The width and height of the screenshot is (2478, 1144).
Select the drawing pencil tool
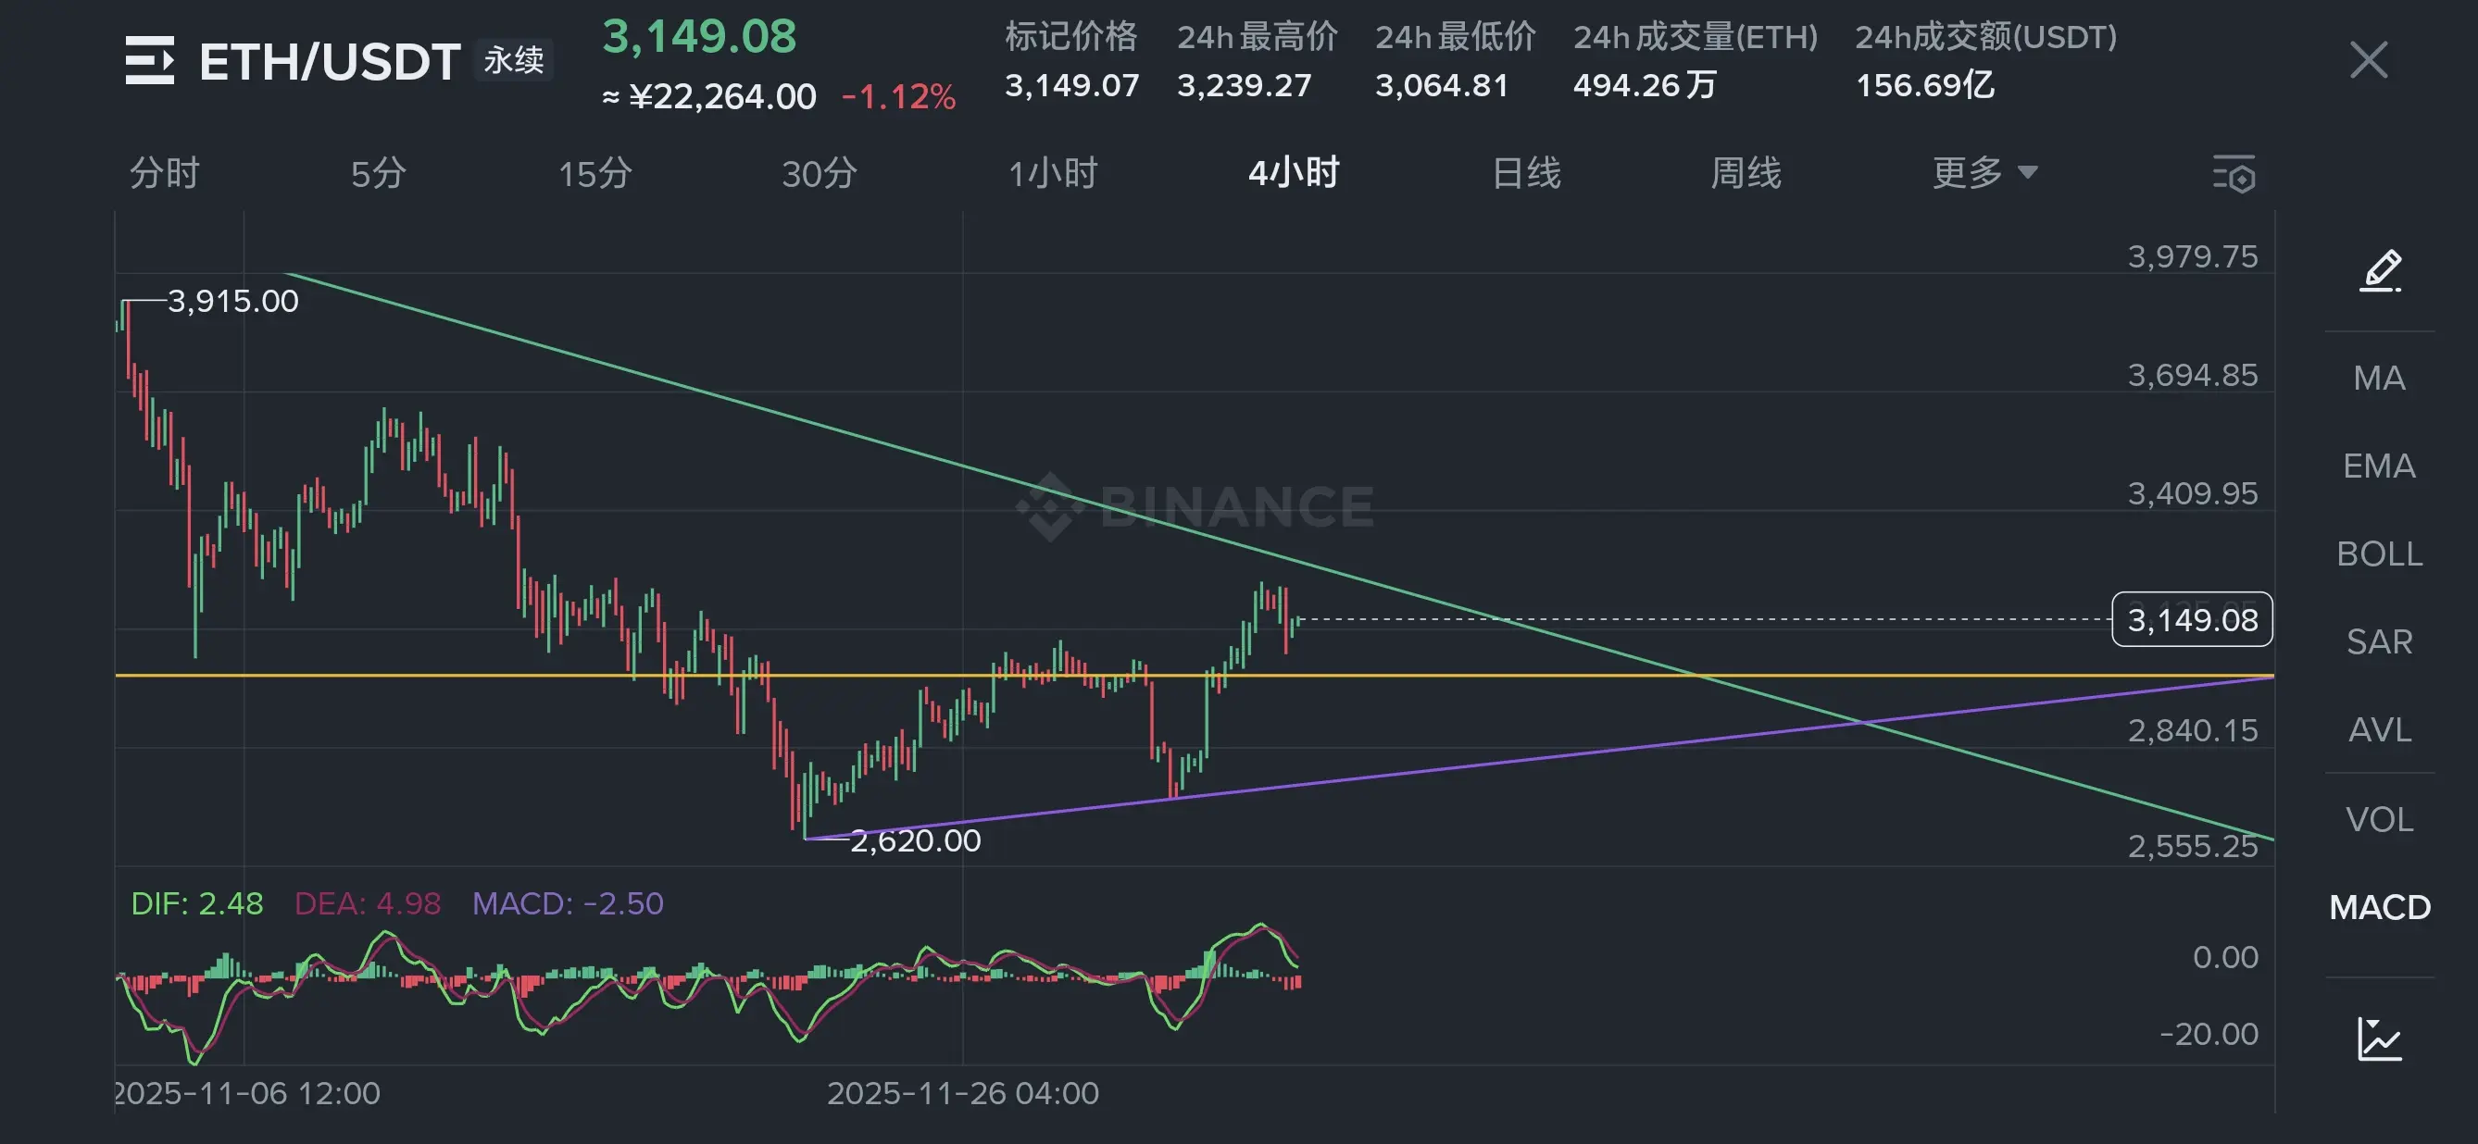[x=2380, y=270]
